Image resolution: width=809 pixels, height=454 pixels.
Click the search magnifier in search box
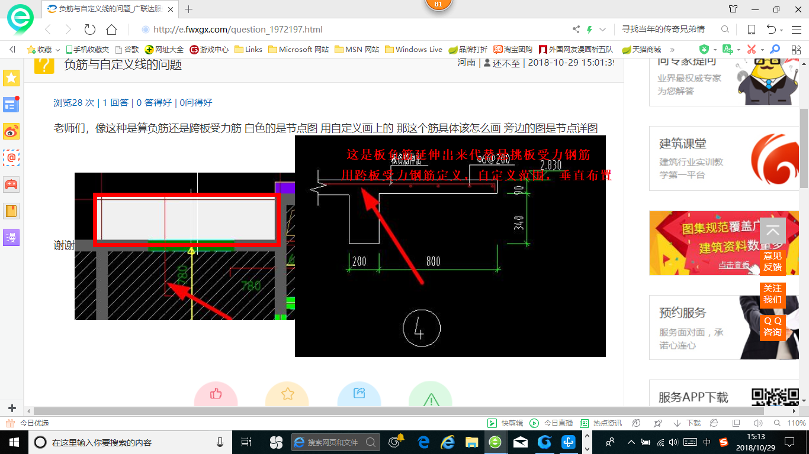(x=725, y=30)
